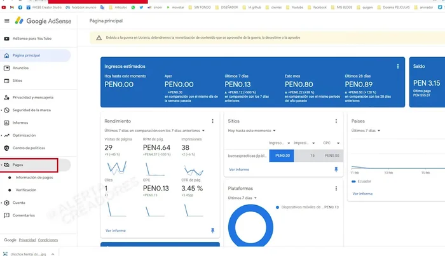This screenshot has width=445, height=256.
Task: Click the blue Plataformas donut chart
Action: coord(250,227)
